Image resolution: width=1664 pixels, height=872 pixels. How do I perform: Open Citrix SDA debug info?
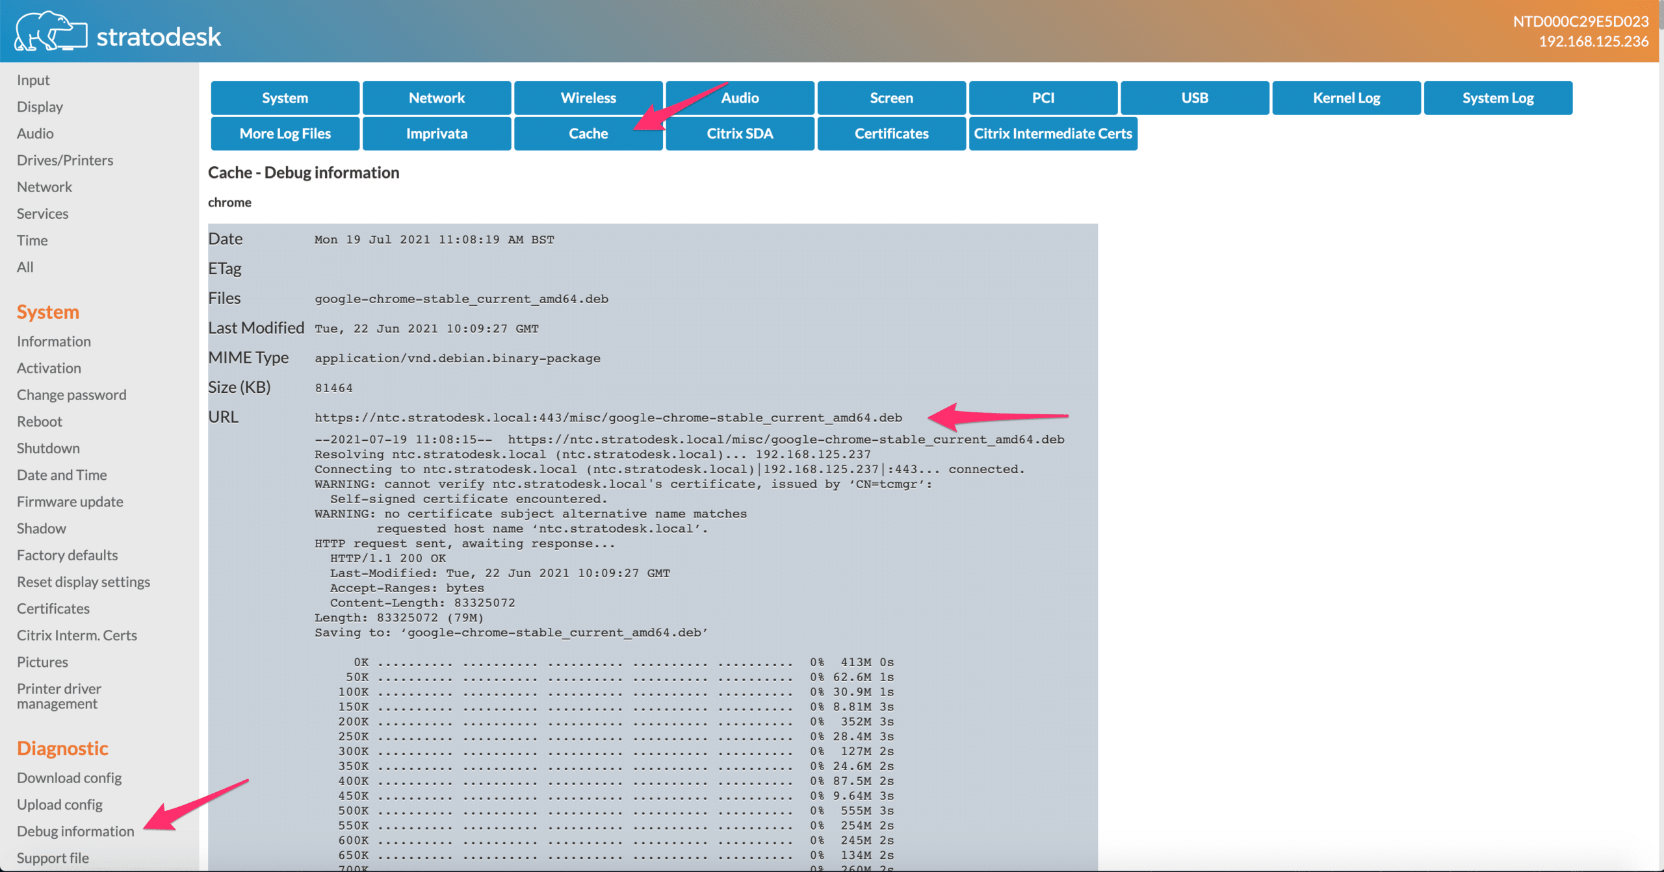pyautogui.click(x=740, y=134)
